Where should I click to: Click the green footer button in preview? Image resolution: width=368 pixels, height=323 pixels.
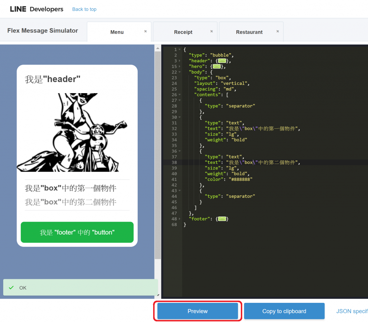tap(77, 232)
